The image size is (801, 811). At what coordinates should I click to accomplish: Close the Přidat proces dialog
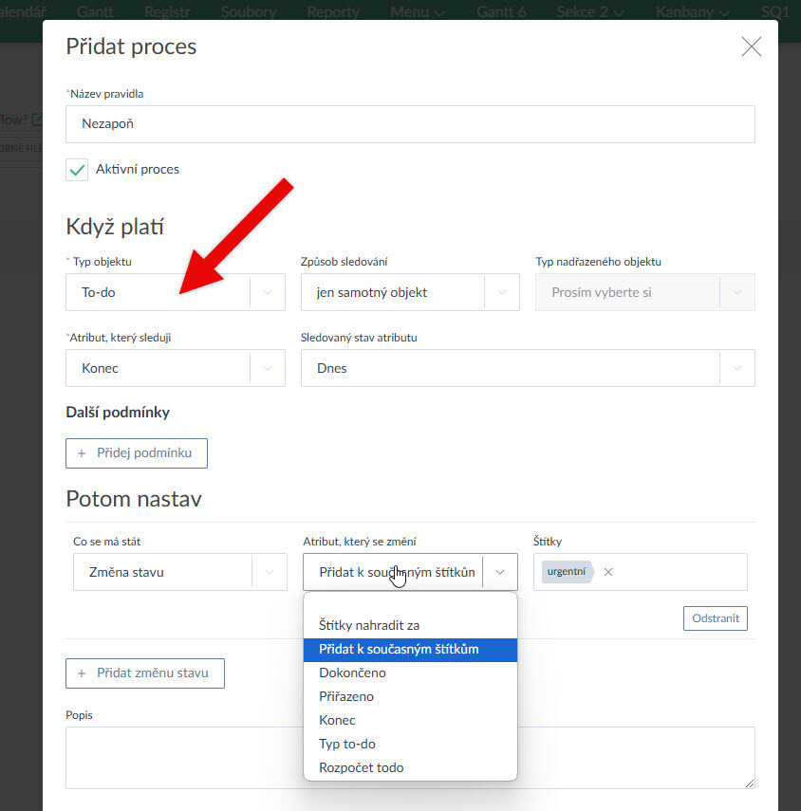751,46
